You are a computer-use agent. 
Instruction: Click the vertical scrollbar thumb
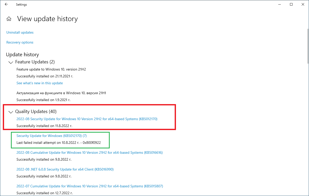(308, 46)
